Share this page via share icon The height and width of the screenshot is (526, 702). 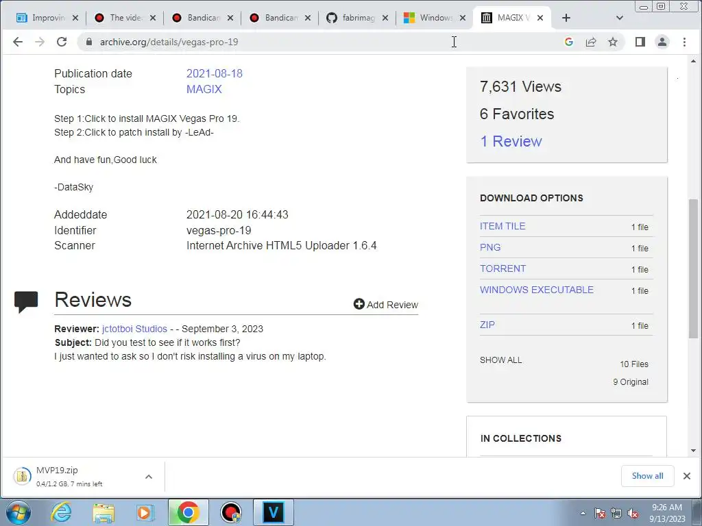click(590, 42)
